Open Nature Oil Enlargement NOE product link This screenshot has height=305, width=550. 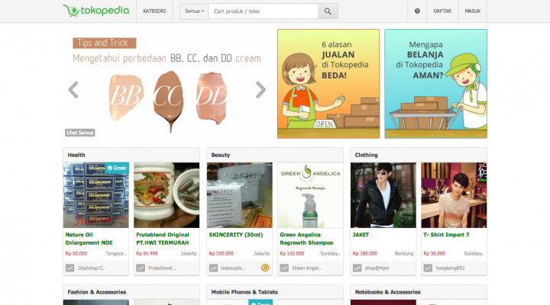pyautogui.click(x=89, y=239)
